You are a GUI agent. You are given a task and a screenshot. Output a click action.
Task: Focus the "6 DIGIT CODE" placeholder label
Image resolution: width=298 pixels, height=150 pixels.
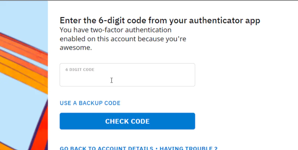point(80,70)
